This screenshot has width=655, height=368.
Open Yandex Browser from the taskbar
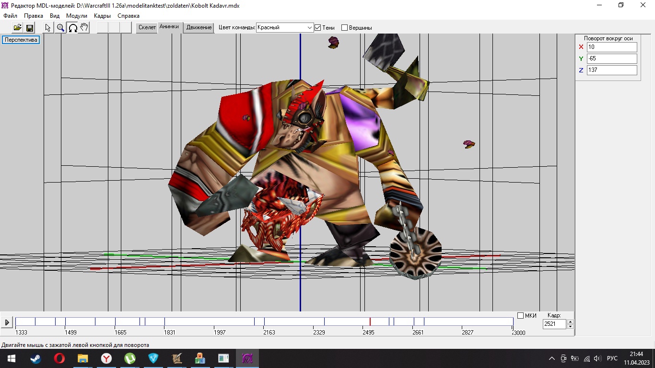[x=106, y=358]
